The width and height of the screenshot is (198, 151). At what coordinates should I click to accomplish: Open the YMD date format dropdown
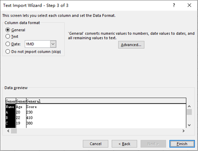point(40,44)
